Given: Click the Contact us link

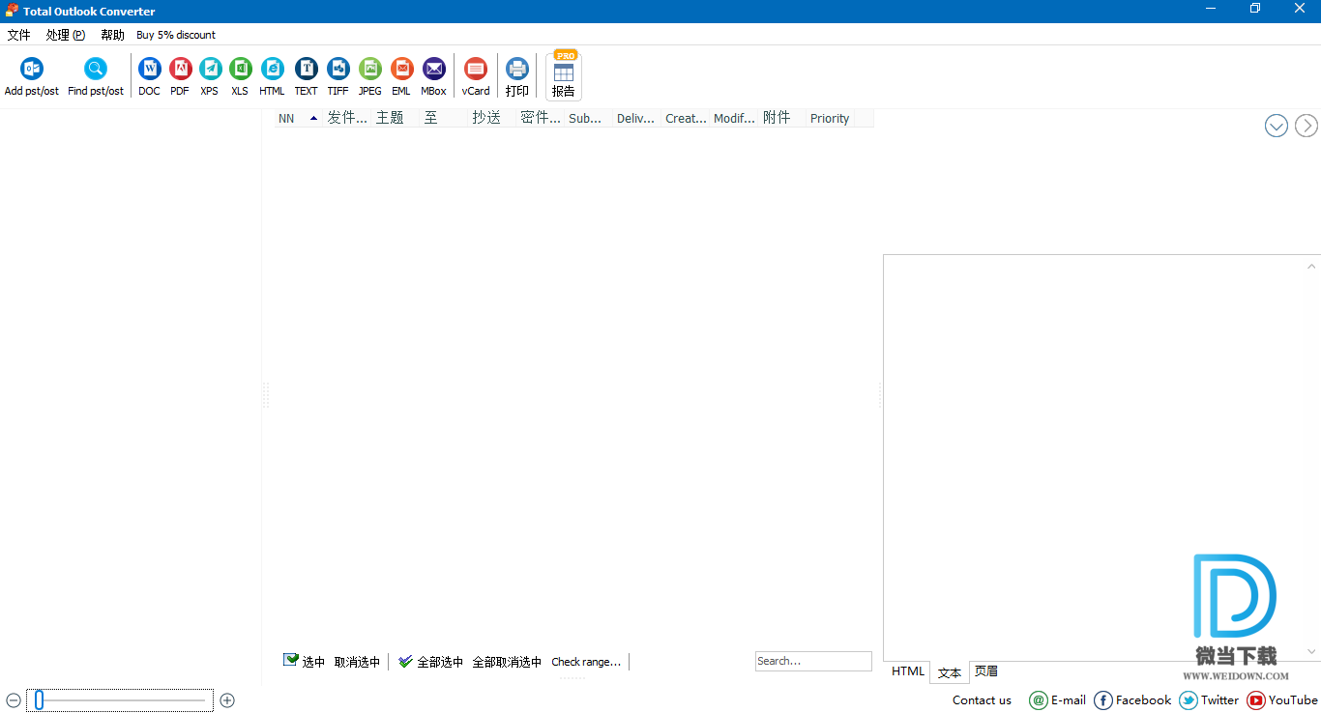Looking at the screenshot, I should click(982, 700).
